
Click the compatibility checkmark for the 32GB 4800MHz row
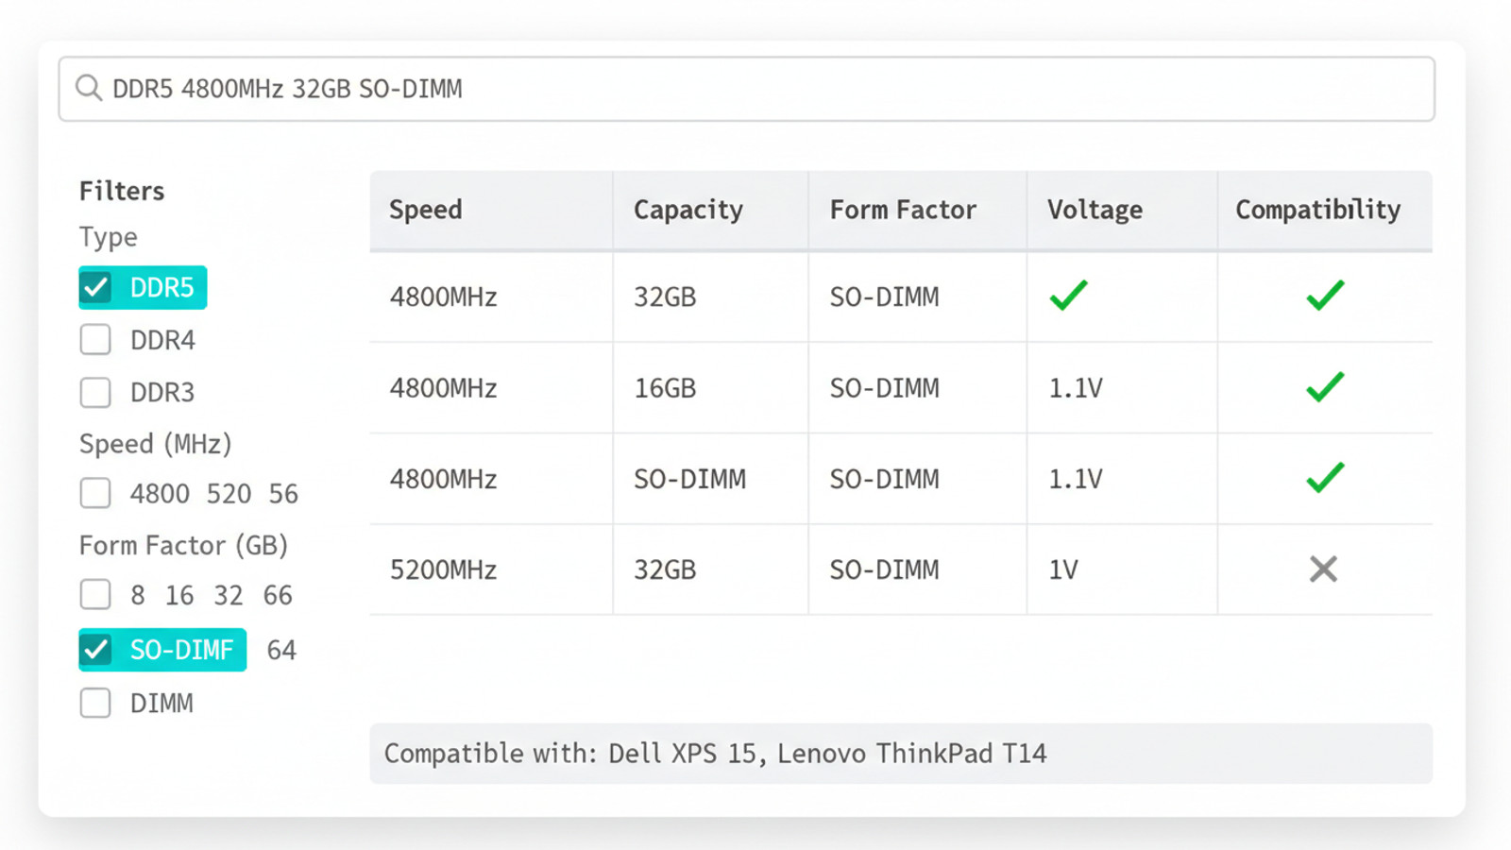click(x=1325, y=296)
